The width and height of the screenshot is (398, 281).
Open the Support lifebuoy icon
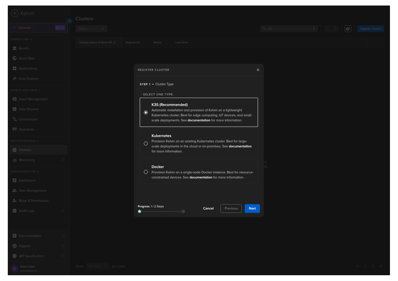click(x=15, y=246)
